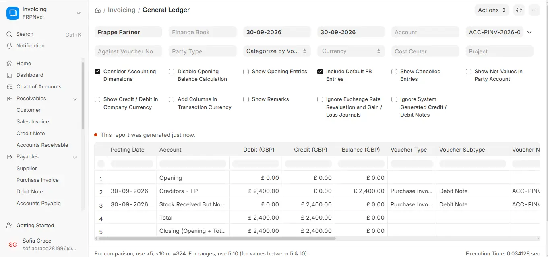Screen dimensions: 548x257
Task: Click the home icon in breadcrumb
Action: coord(98,10)
